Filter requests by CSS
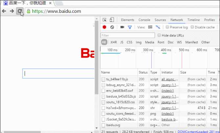The image size is (220, 133). click(x=129, y=42)
